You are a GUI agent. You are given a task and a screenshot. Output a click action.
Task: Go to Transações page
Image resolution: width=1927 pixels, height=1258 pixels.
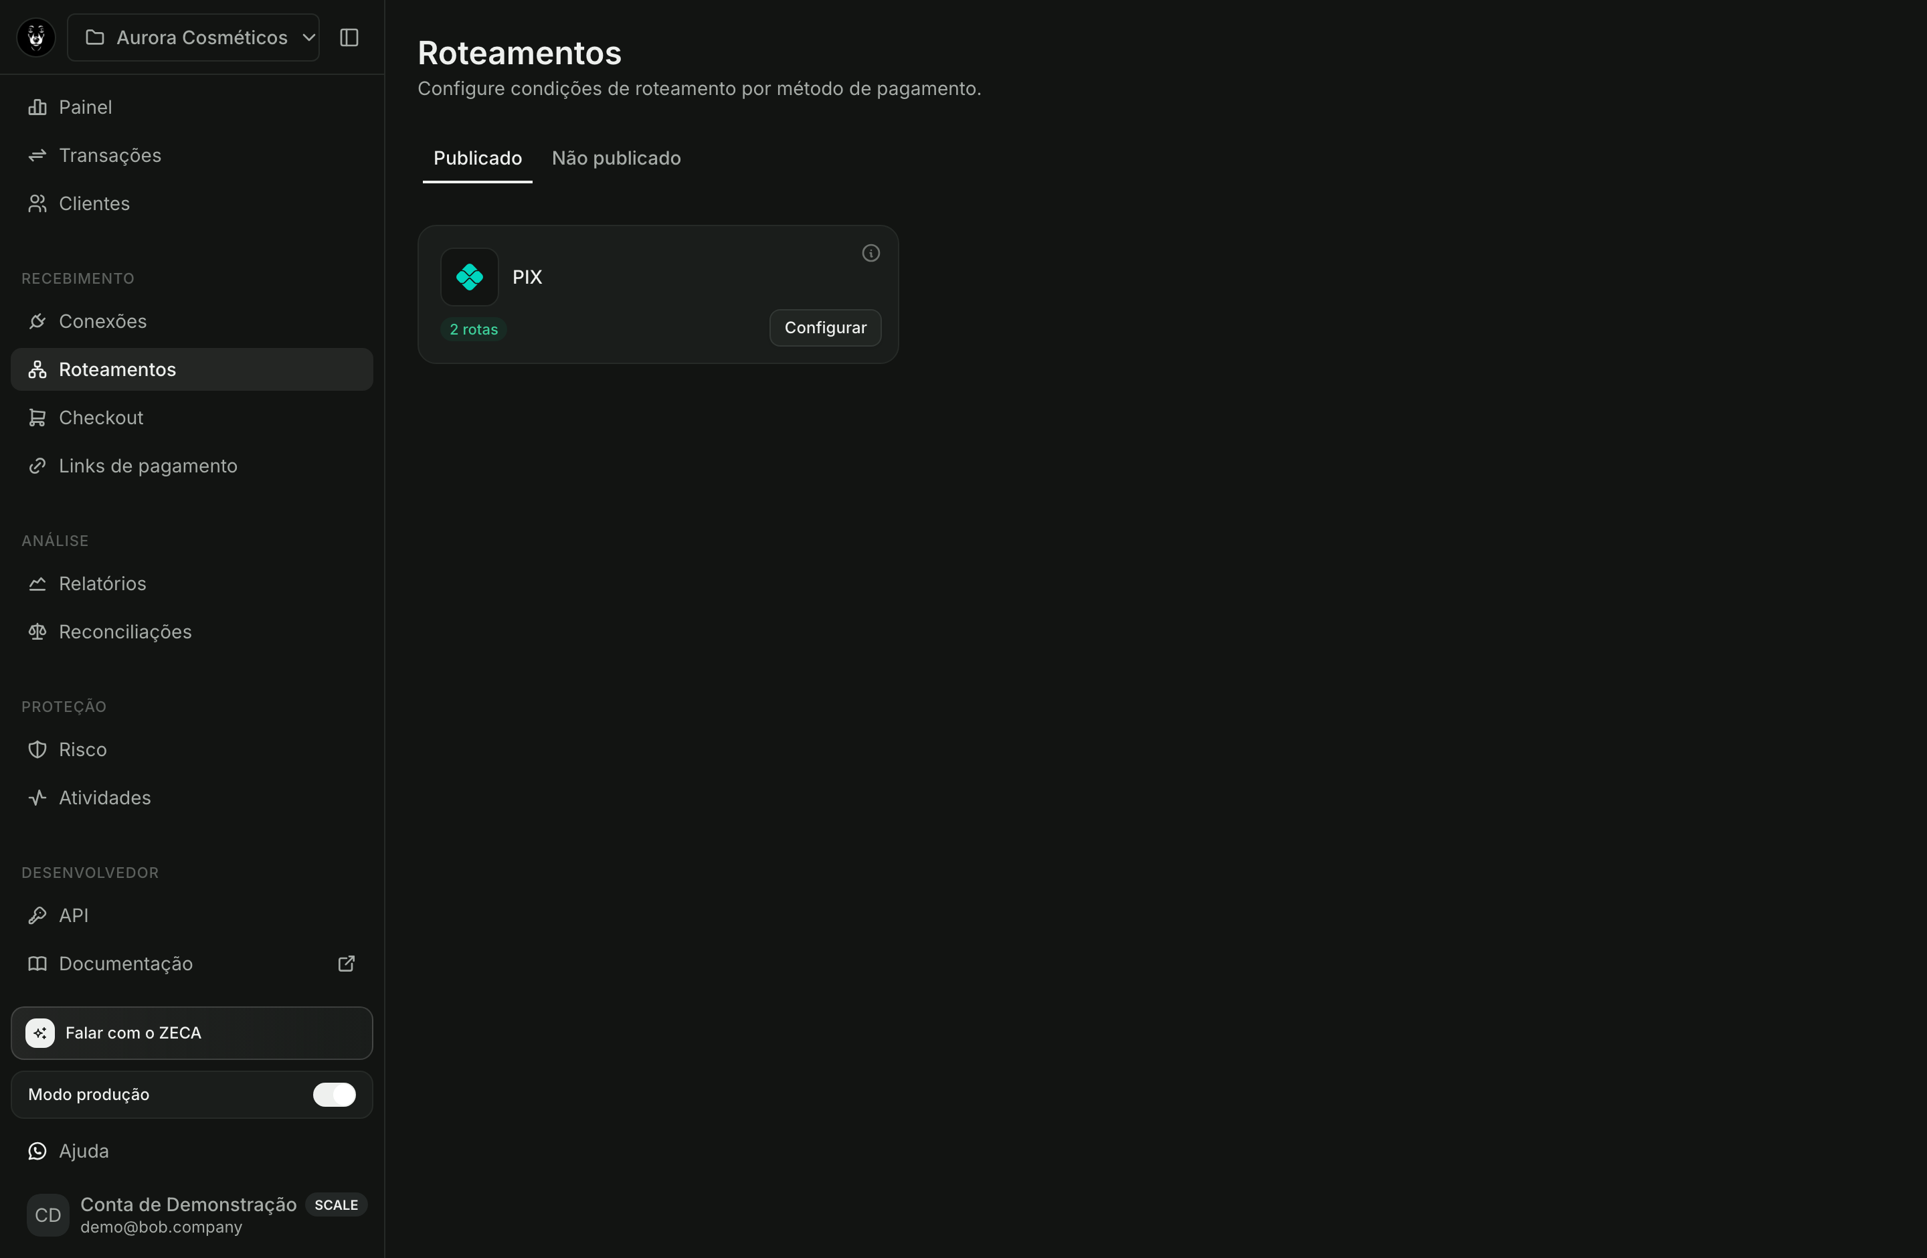click(x=191, y=155)
